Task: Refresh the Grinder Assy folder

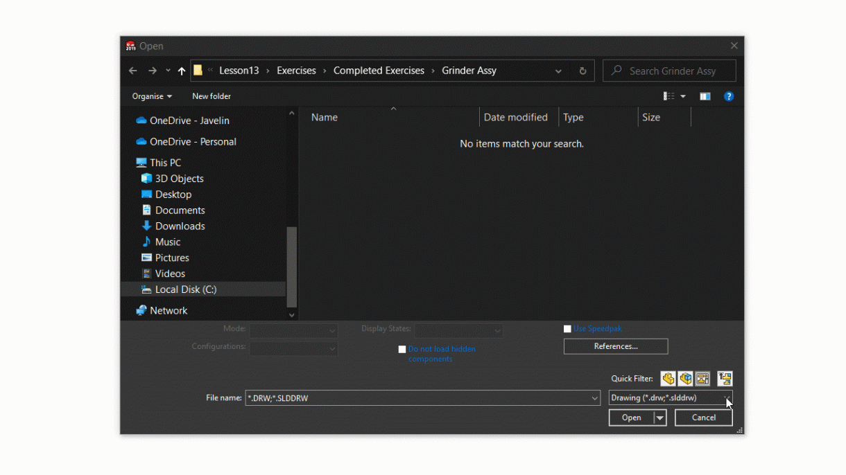Action: click(x=582, y=71)
